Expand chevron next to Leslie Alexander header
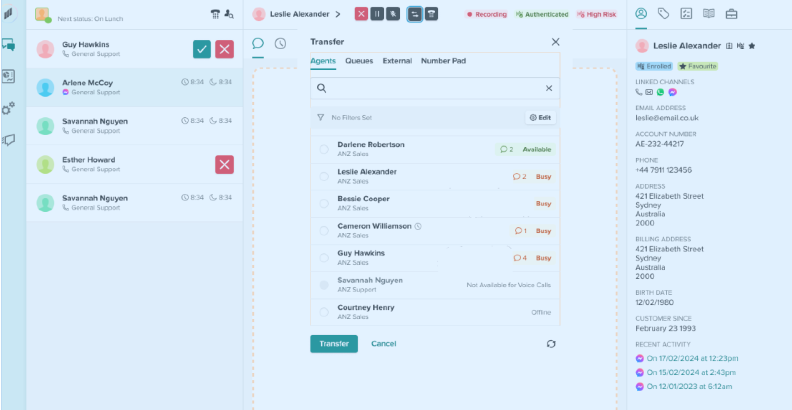 338,14
